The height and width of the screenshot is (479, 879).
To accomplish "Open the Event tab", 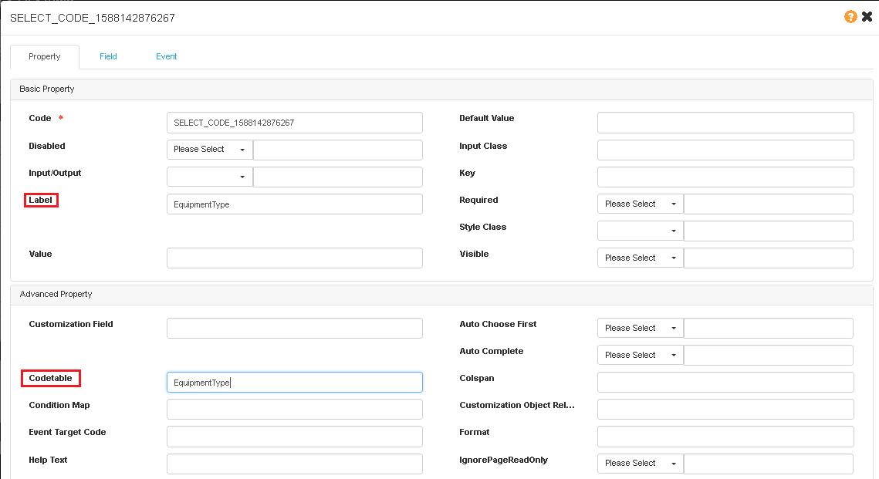I will 166,56.
